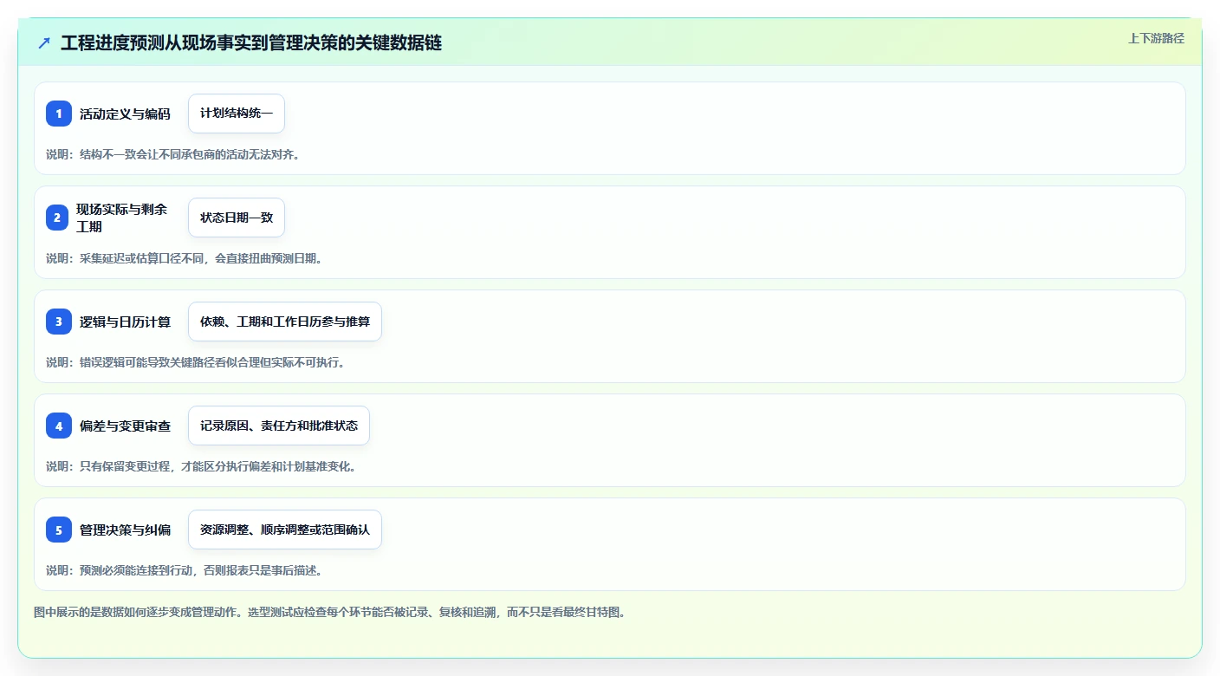Viewport: 1220px width, 676px height.
Task: Select the 依赖、工期和工作日历参与推算 chip
Action: [x=285, y=322]
